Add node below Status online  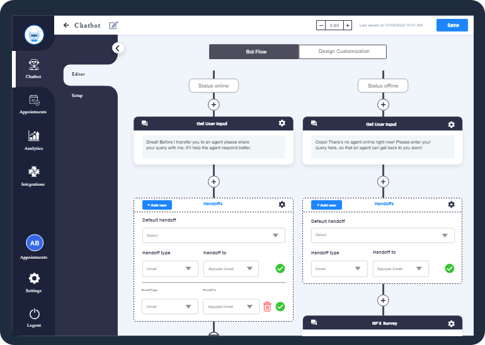[x=214, y=105]
